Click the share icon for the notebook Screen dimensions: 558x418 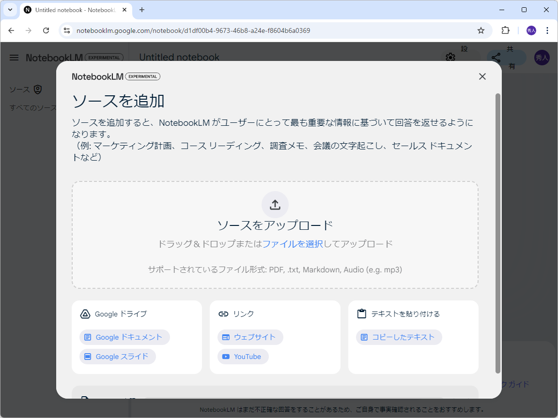tap(496, 58)
